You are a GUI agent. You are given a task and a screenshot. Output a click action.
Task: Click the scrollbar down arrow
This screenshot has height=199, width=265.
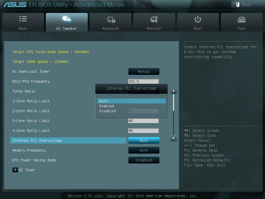(x=173, y=138)
